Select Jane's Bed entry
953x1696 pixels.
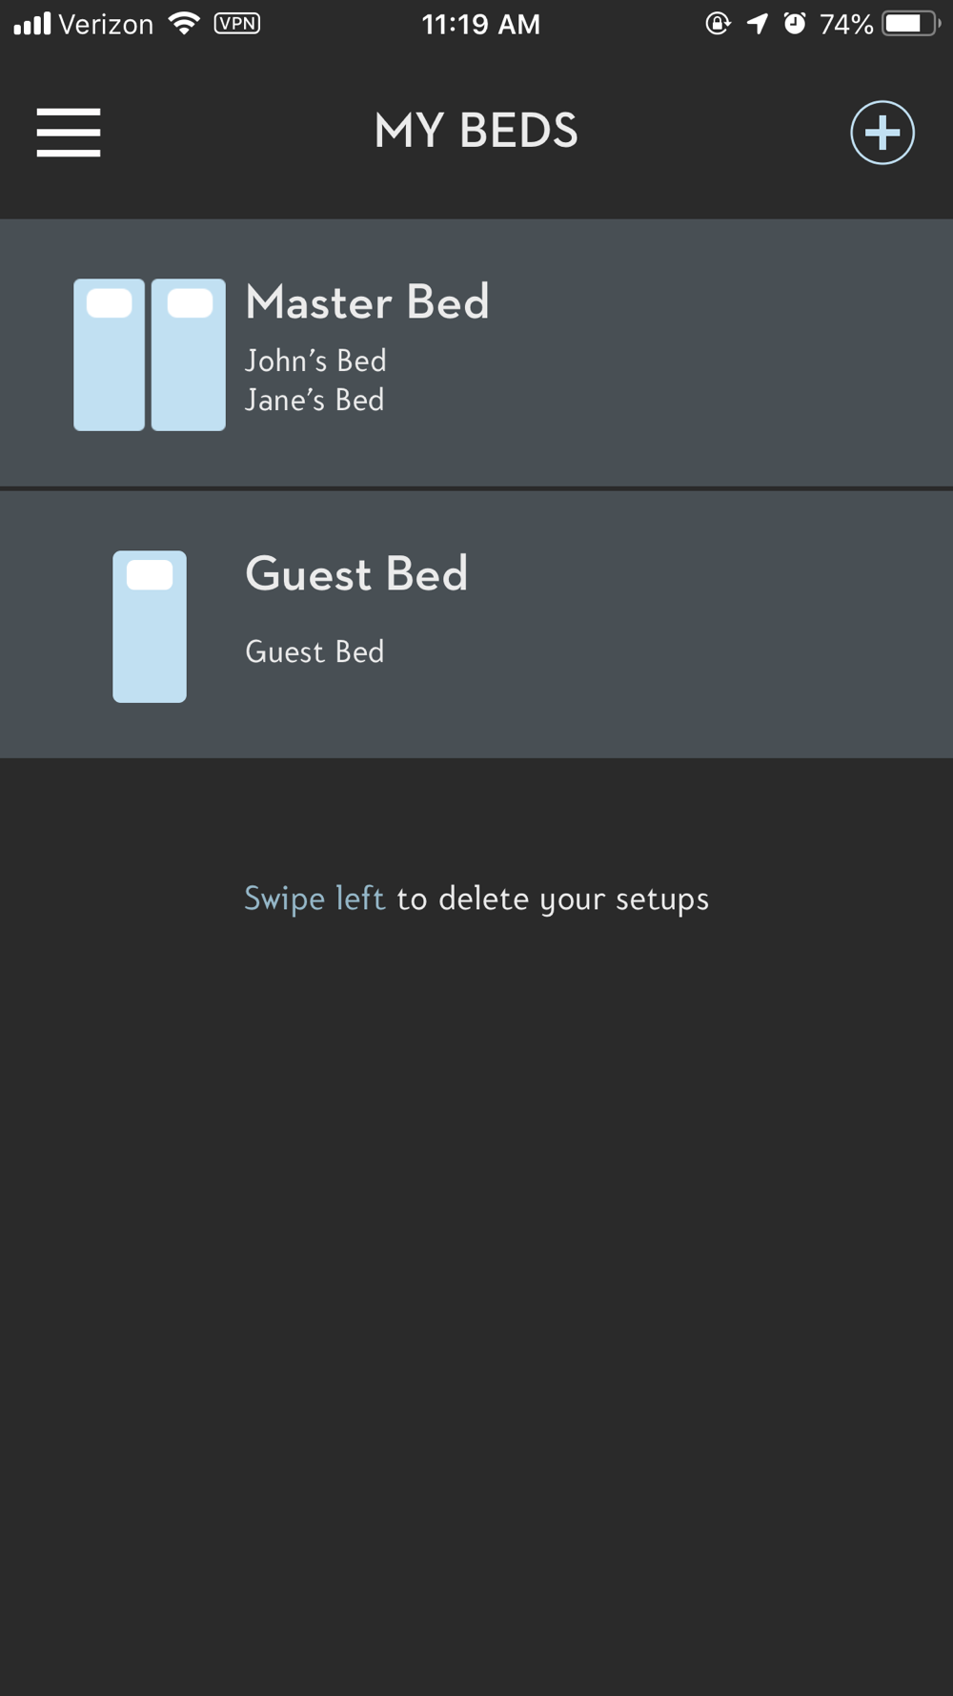point(314,400)
